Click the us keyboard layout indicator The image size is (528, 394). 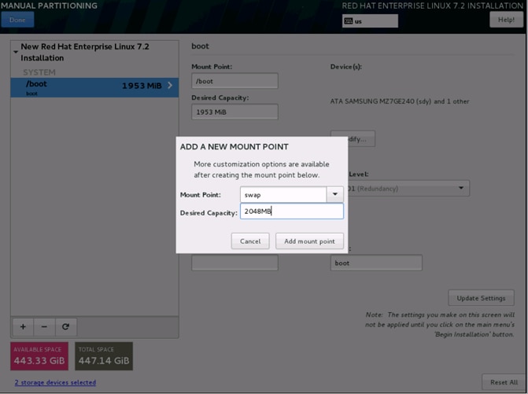[370, 21]
